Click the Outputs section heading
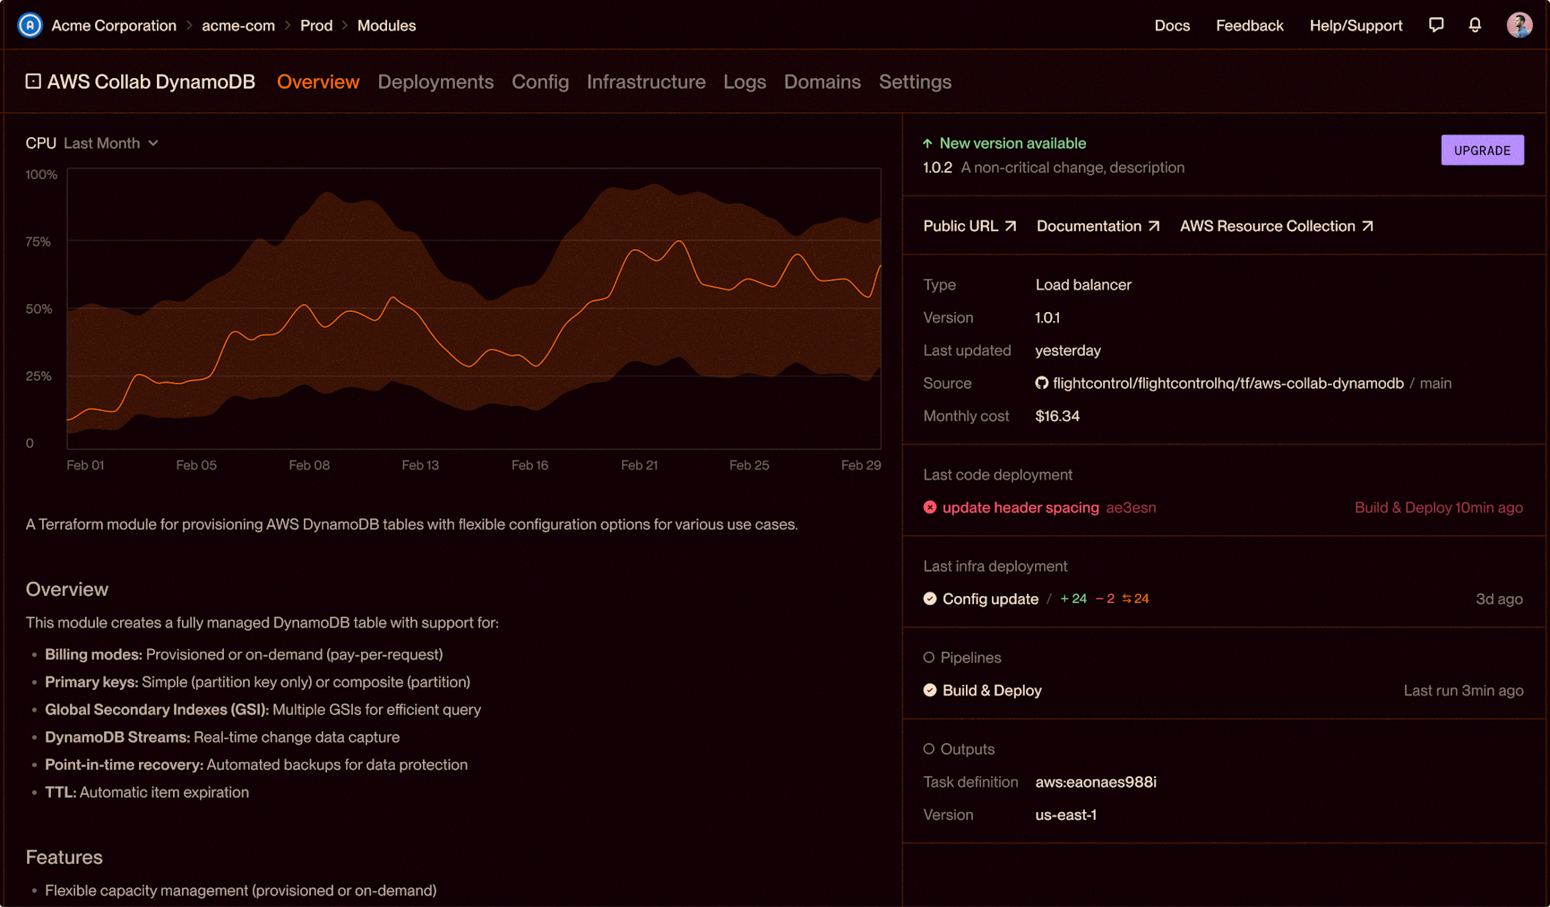1550x907 pixels. [968, 749]
